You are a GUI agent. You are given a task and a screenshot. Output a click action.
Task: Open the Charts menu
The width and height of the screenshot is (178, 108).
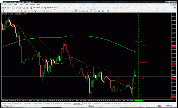pyautogui.click(x=21, y=5)
